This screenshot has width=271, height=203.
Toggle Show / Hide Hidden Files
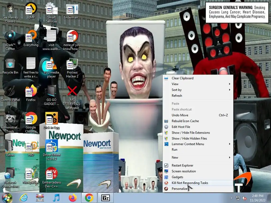(198, 139)
